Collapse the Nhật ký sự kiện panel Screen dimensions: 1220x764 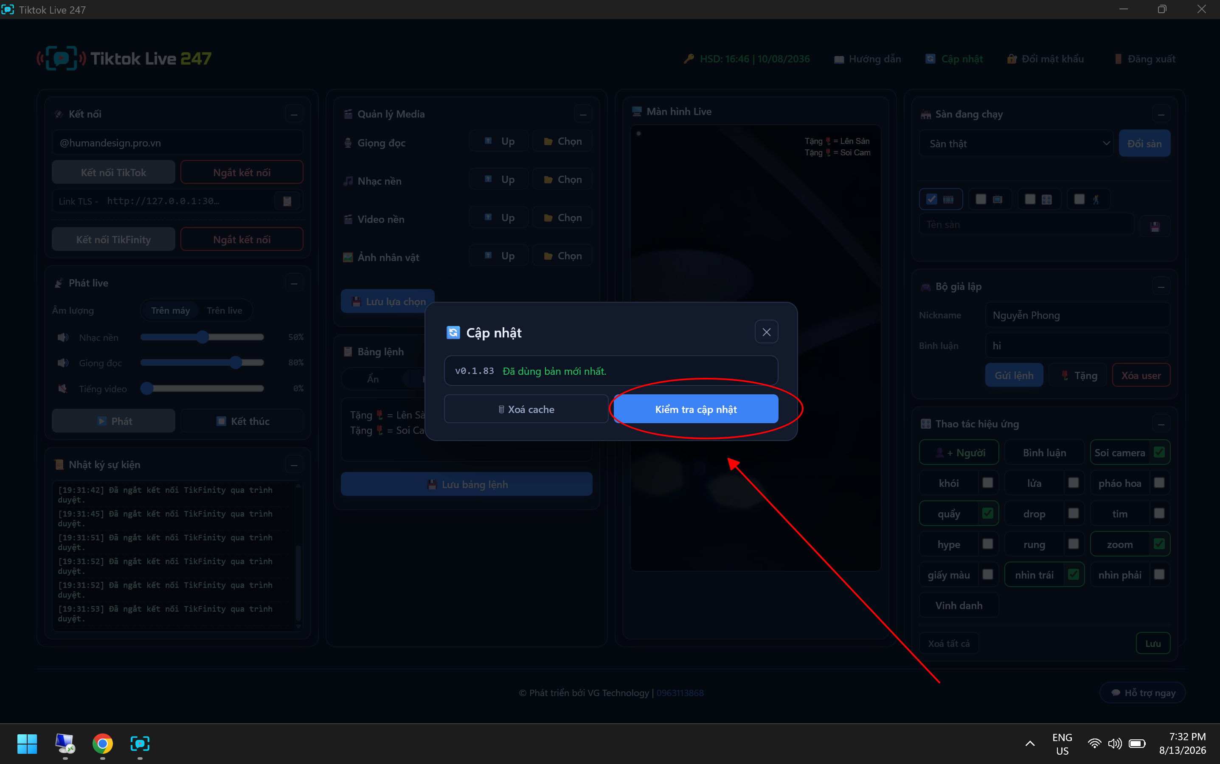click(x=294, y=464)
